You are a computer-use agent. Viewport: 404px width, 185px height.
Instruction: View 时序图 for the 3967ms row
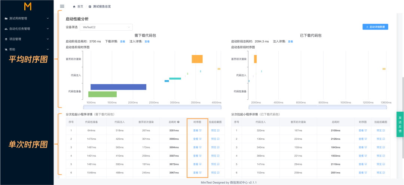[197, 173]
